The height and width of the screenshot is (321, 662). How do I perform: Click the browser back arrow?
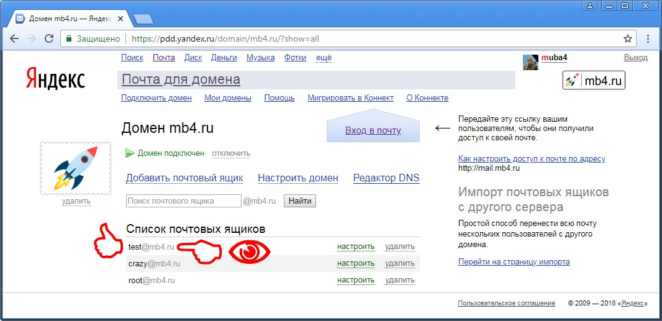pyautogui.click(x=14, y=39)
